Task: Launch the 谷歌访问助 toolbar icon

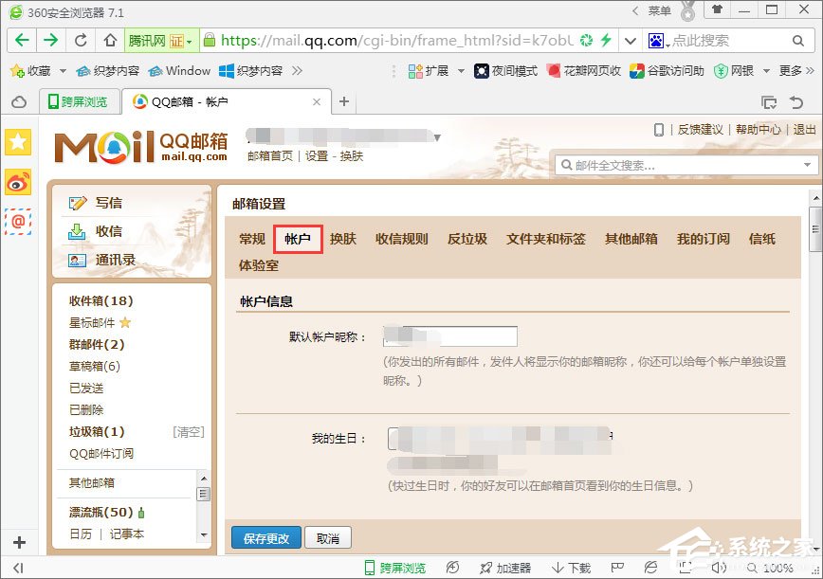Action: coord(668,70)
